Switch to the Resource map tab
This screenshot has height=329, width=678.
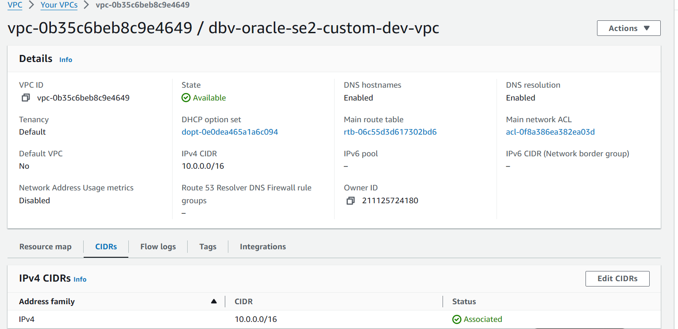point(46,247)
